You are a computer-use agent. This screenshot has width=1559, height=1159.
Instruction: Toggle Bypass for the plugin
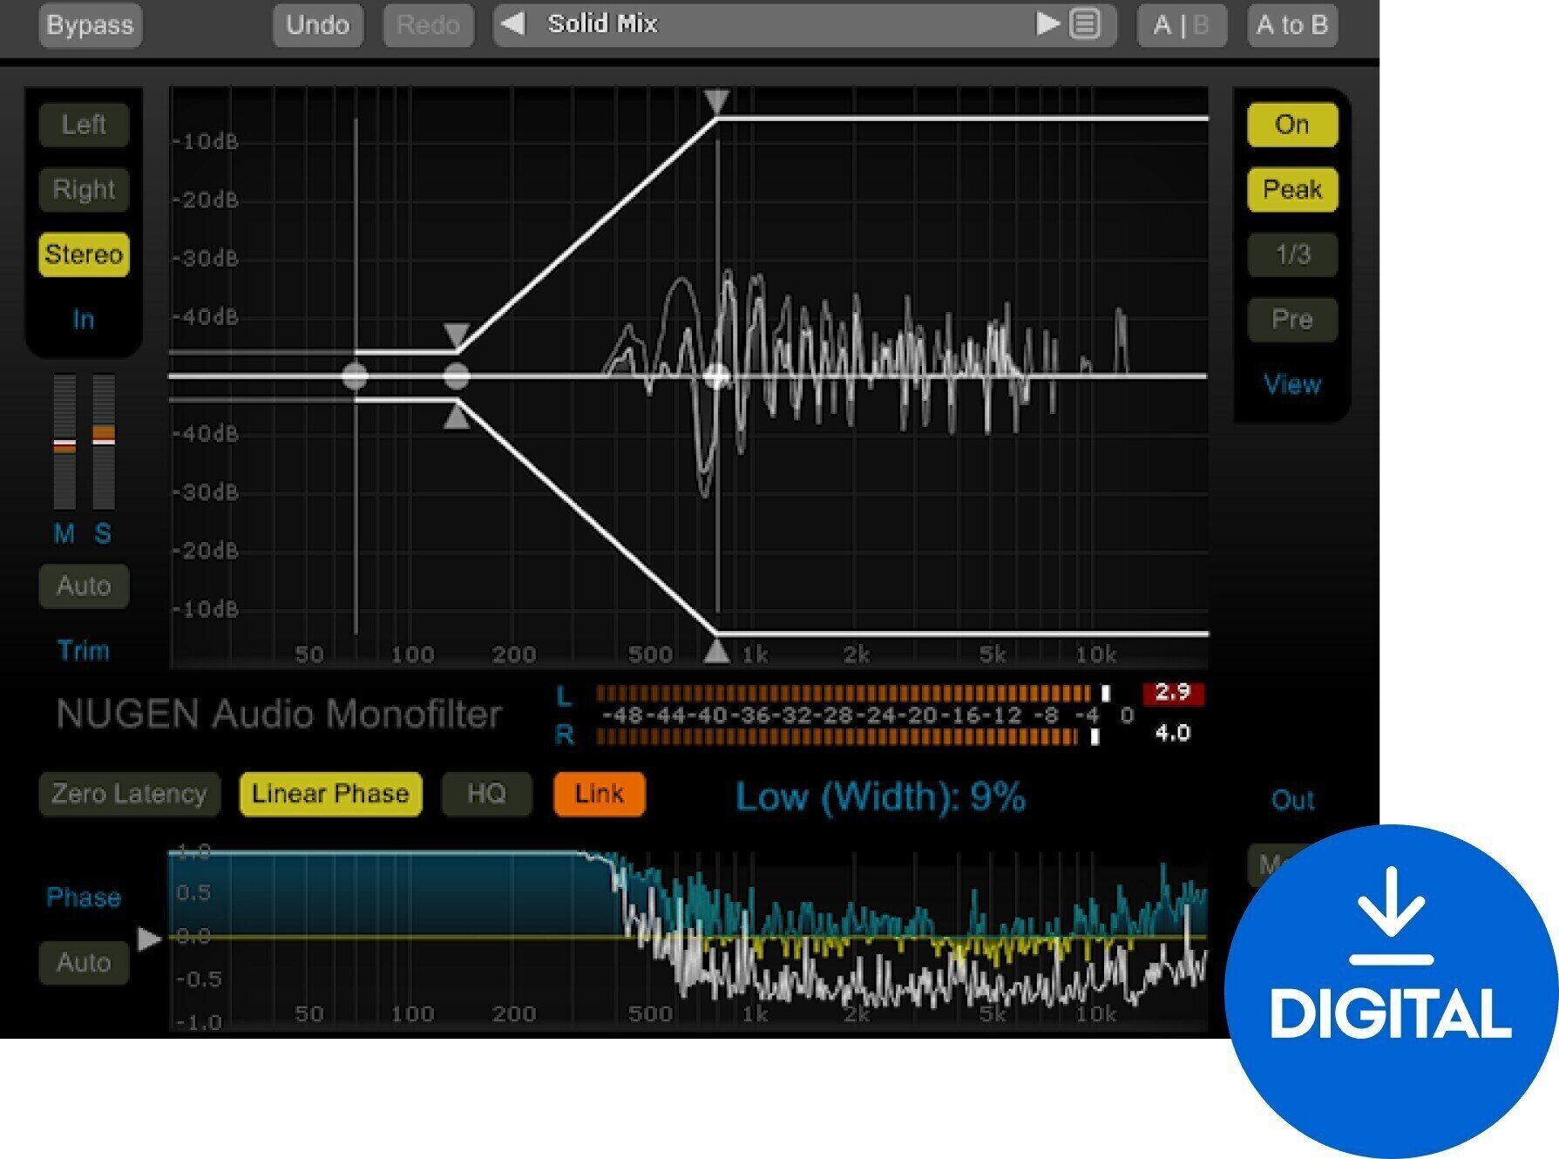tap(90, 26)
